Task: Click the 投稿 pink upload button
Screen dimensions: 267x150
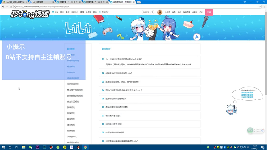Action: point(209,12)
